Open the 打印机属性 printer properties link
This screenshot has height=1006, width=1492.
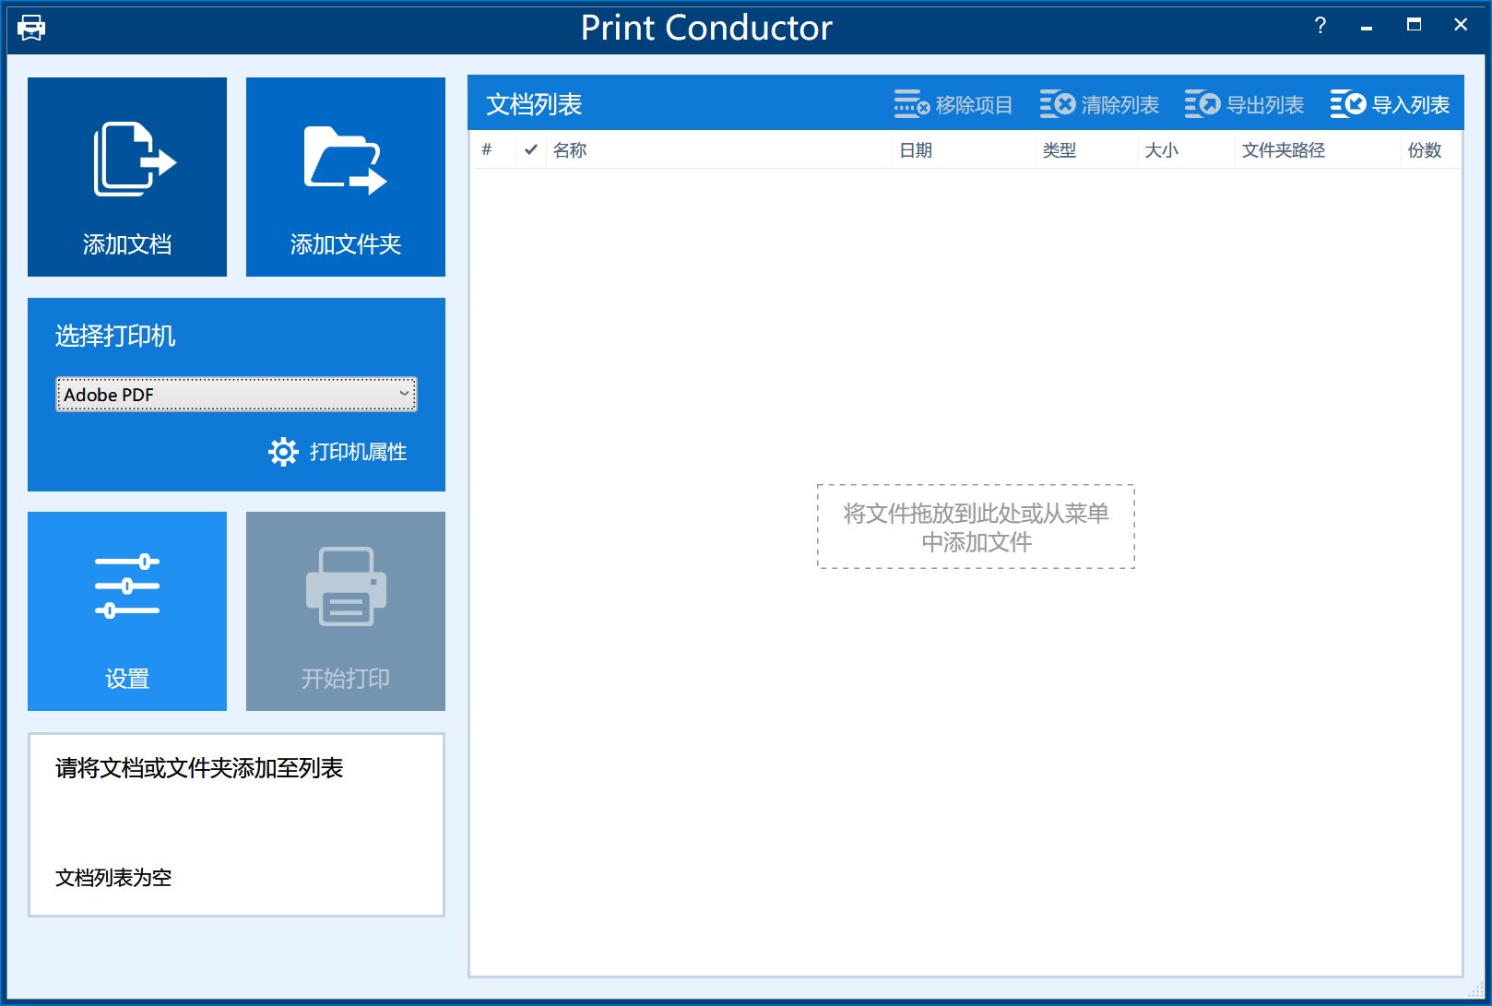358,452
